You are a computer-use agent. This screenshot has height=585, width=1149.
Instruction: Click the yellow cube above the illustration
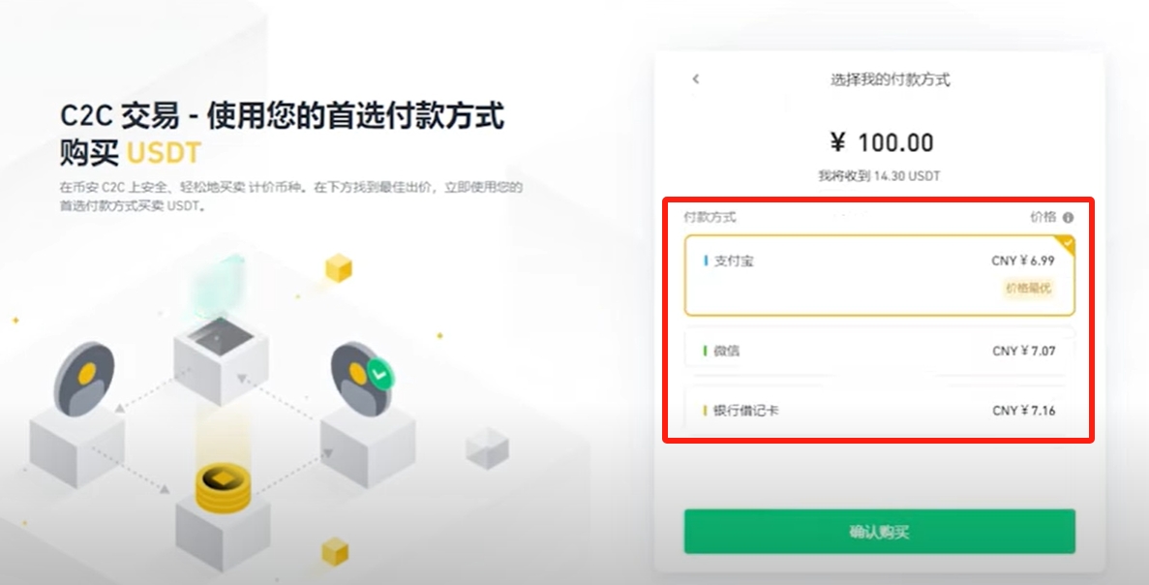tap(339, 267)
